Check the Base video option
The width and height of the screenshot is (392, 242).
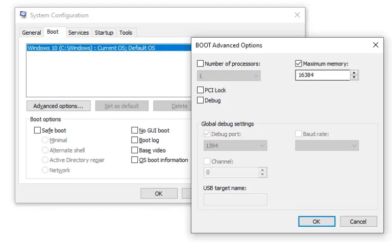135,150
